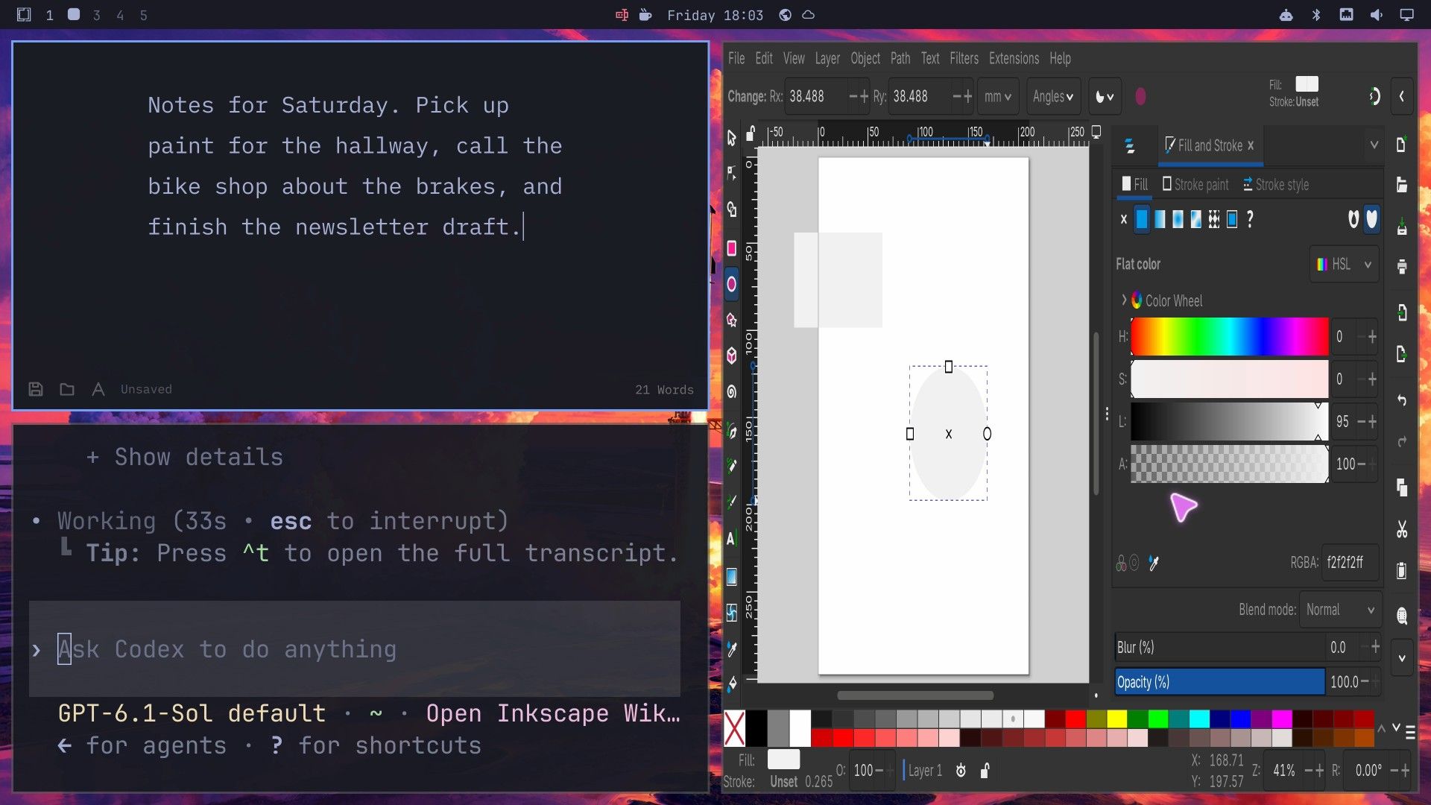Image resolution: width=1431 pixels, height=805 pixels.
Task: Select the 3D Box tool
Action: (x=731, y=356)
